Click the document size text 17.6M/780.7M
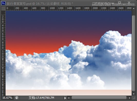The image size is (137, 101). pos(41,98)
